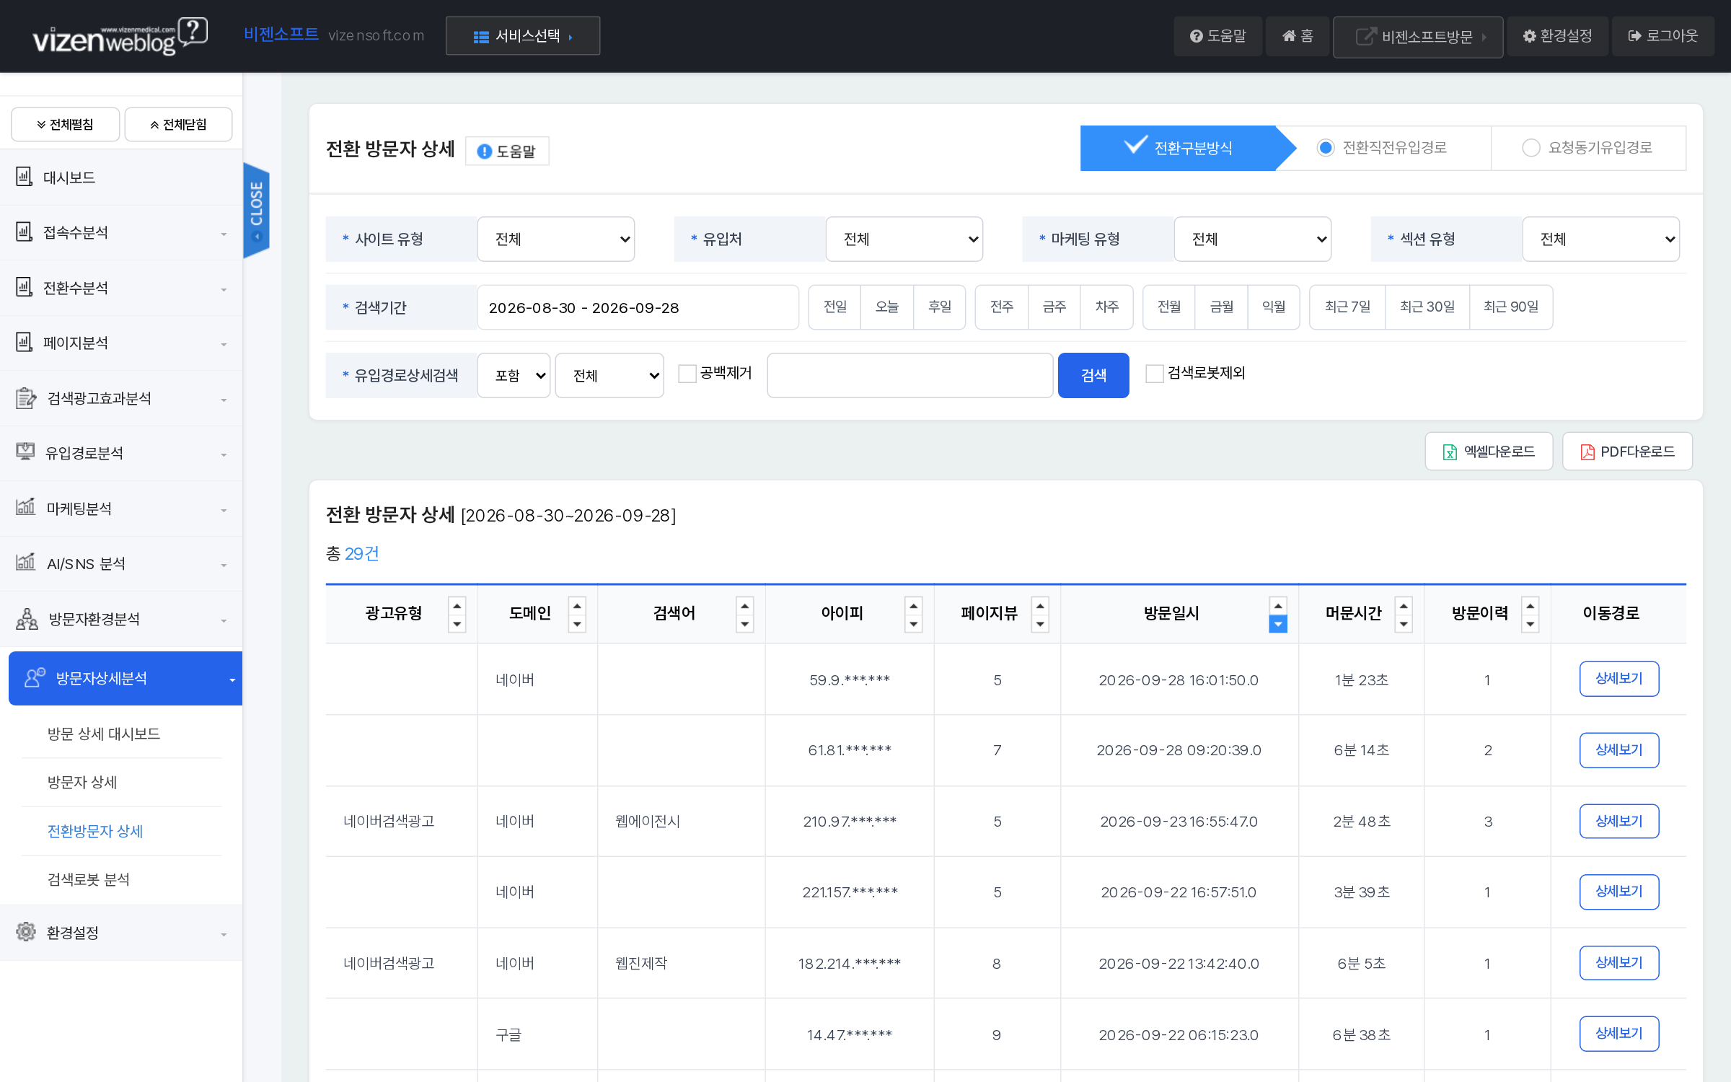Viewport: 1731px width, 1082px height.
Task: Download the Excel file via 엑셀다운로드
Action: click(1489, 452)
